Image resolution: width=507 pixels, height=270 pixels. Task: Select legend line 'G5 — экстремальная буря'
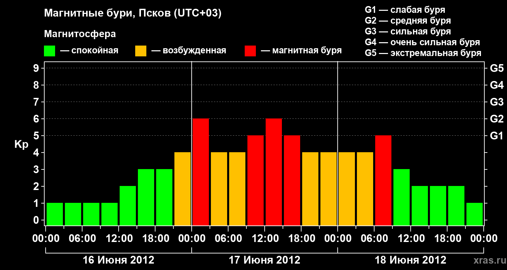pyautogui.click(x=423, y=53)
